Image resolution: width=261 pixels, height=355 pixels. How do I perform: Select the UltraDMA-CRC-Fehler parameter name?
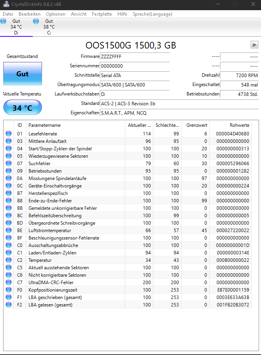(51, 283)
